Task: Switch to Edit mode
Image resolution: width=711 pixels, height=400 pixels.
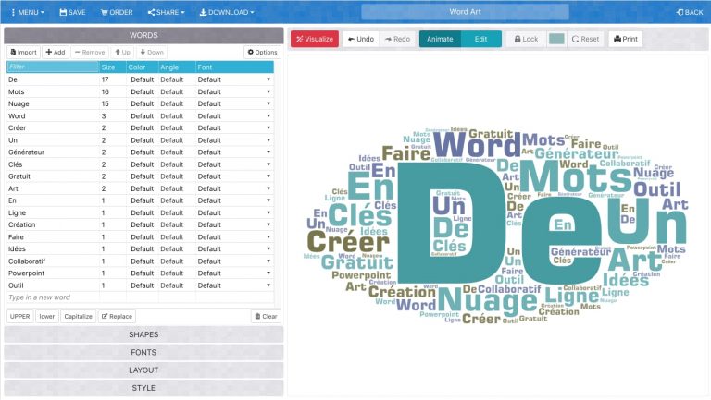Action: click(480, 39)
